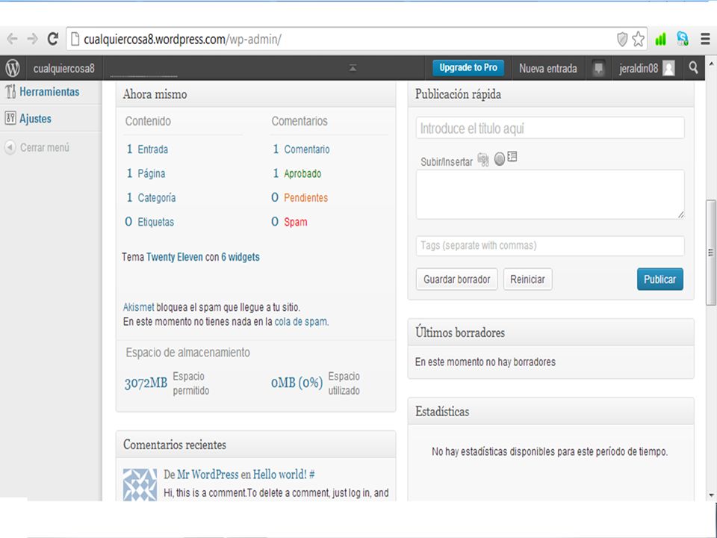Image resolution: width=717 pixels, height=538 pixels.
Task: Open the Hello world! post link
Action: (280, 474)
